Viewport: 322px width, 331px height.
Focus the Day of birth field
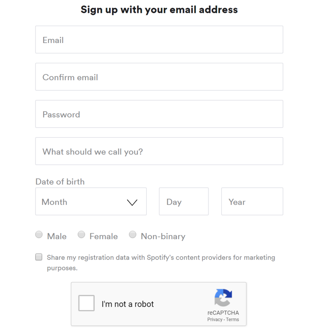(x=184, y=201)
